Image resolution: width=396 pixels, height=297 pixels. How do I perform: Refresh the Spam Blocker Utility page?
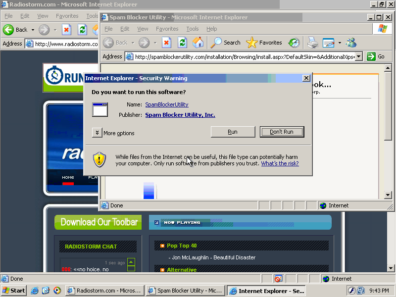[x=182, y=43]
